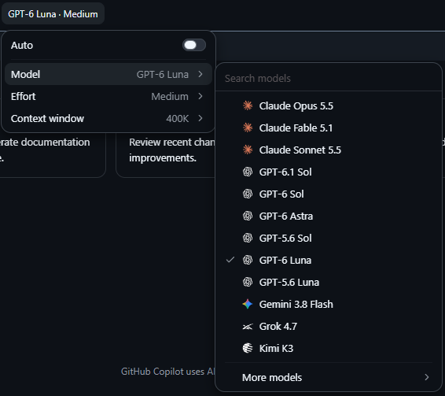
Task: Open the Context window row showing 400K
Action: (x=108, y=118)
